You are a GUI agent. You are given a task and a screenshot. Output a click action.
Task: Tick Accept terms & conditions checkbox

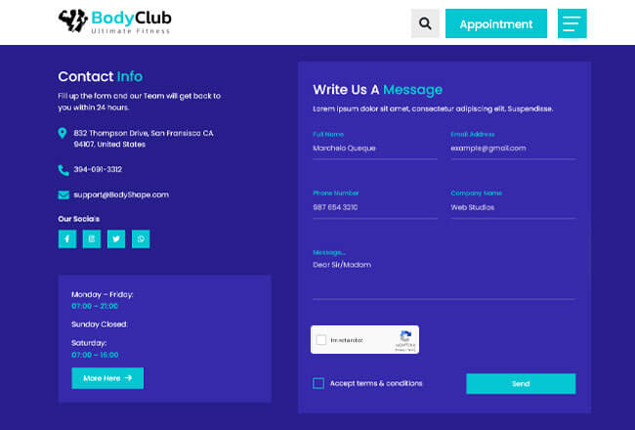click(318, 383)
